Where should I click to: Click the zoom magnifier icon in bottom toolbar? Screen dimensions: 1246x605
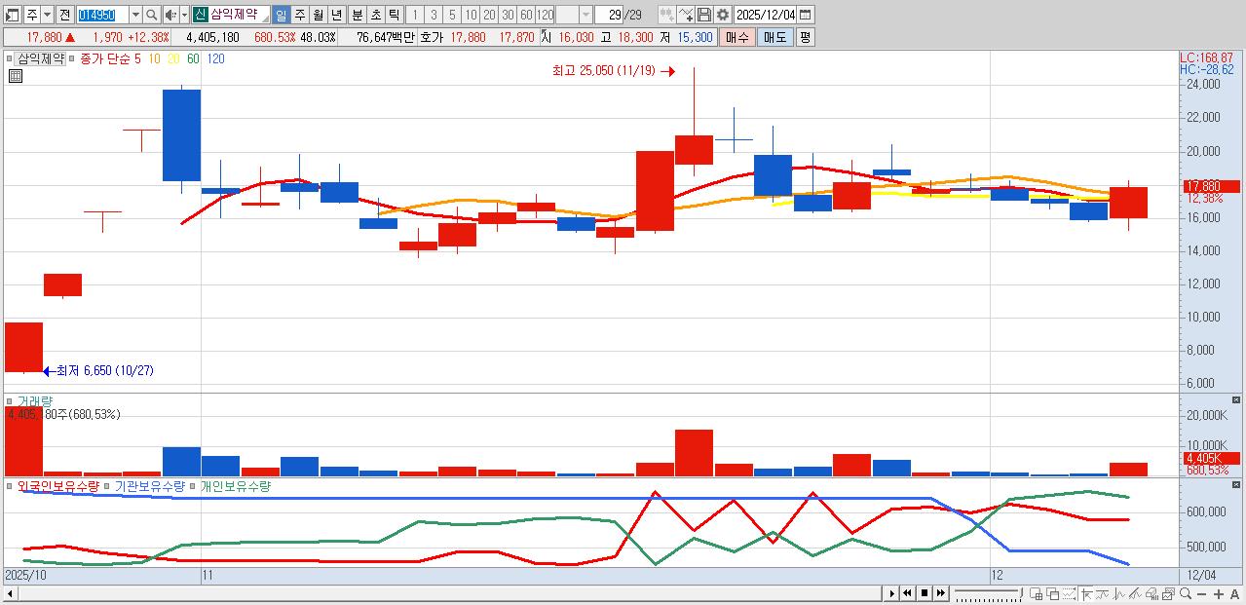click(1186, 593)
